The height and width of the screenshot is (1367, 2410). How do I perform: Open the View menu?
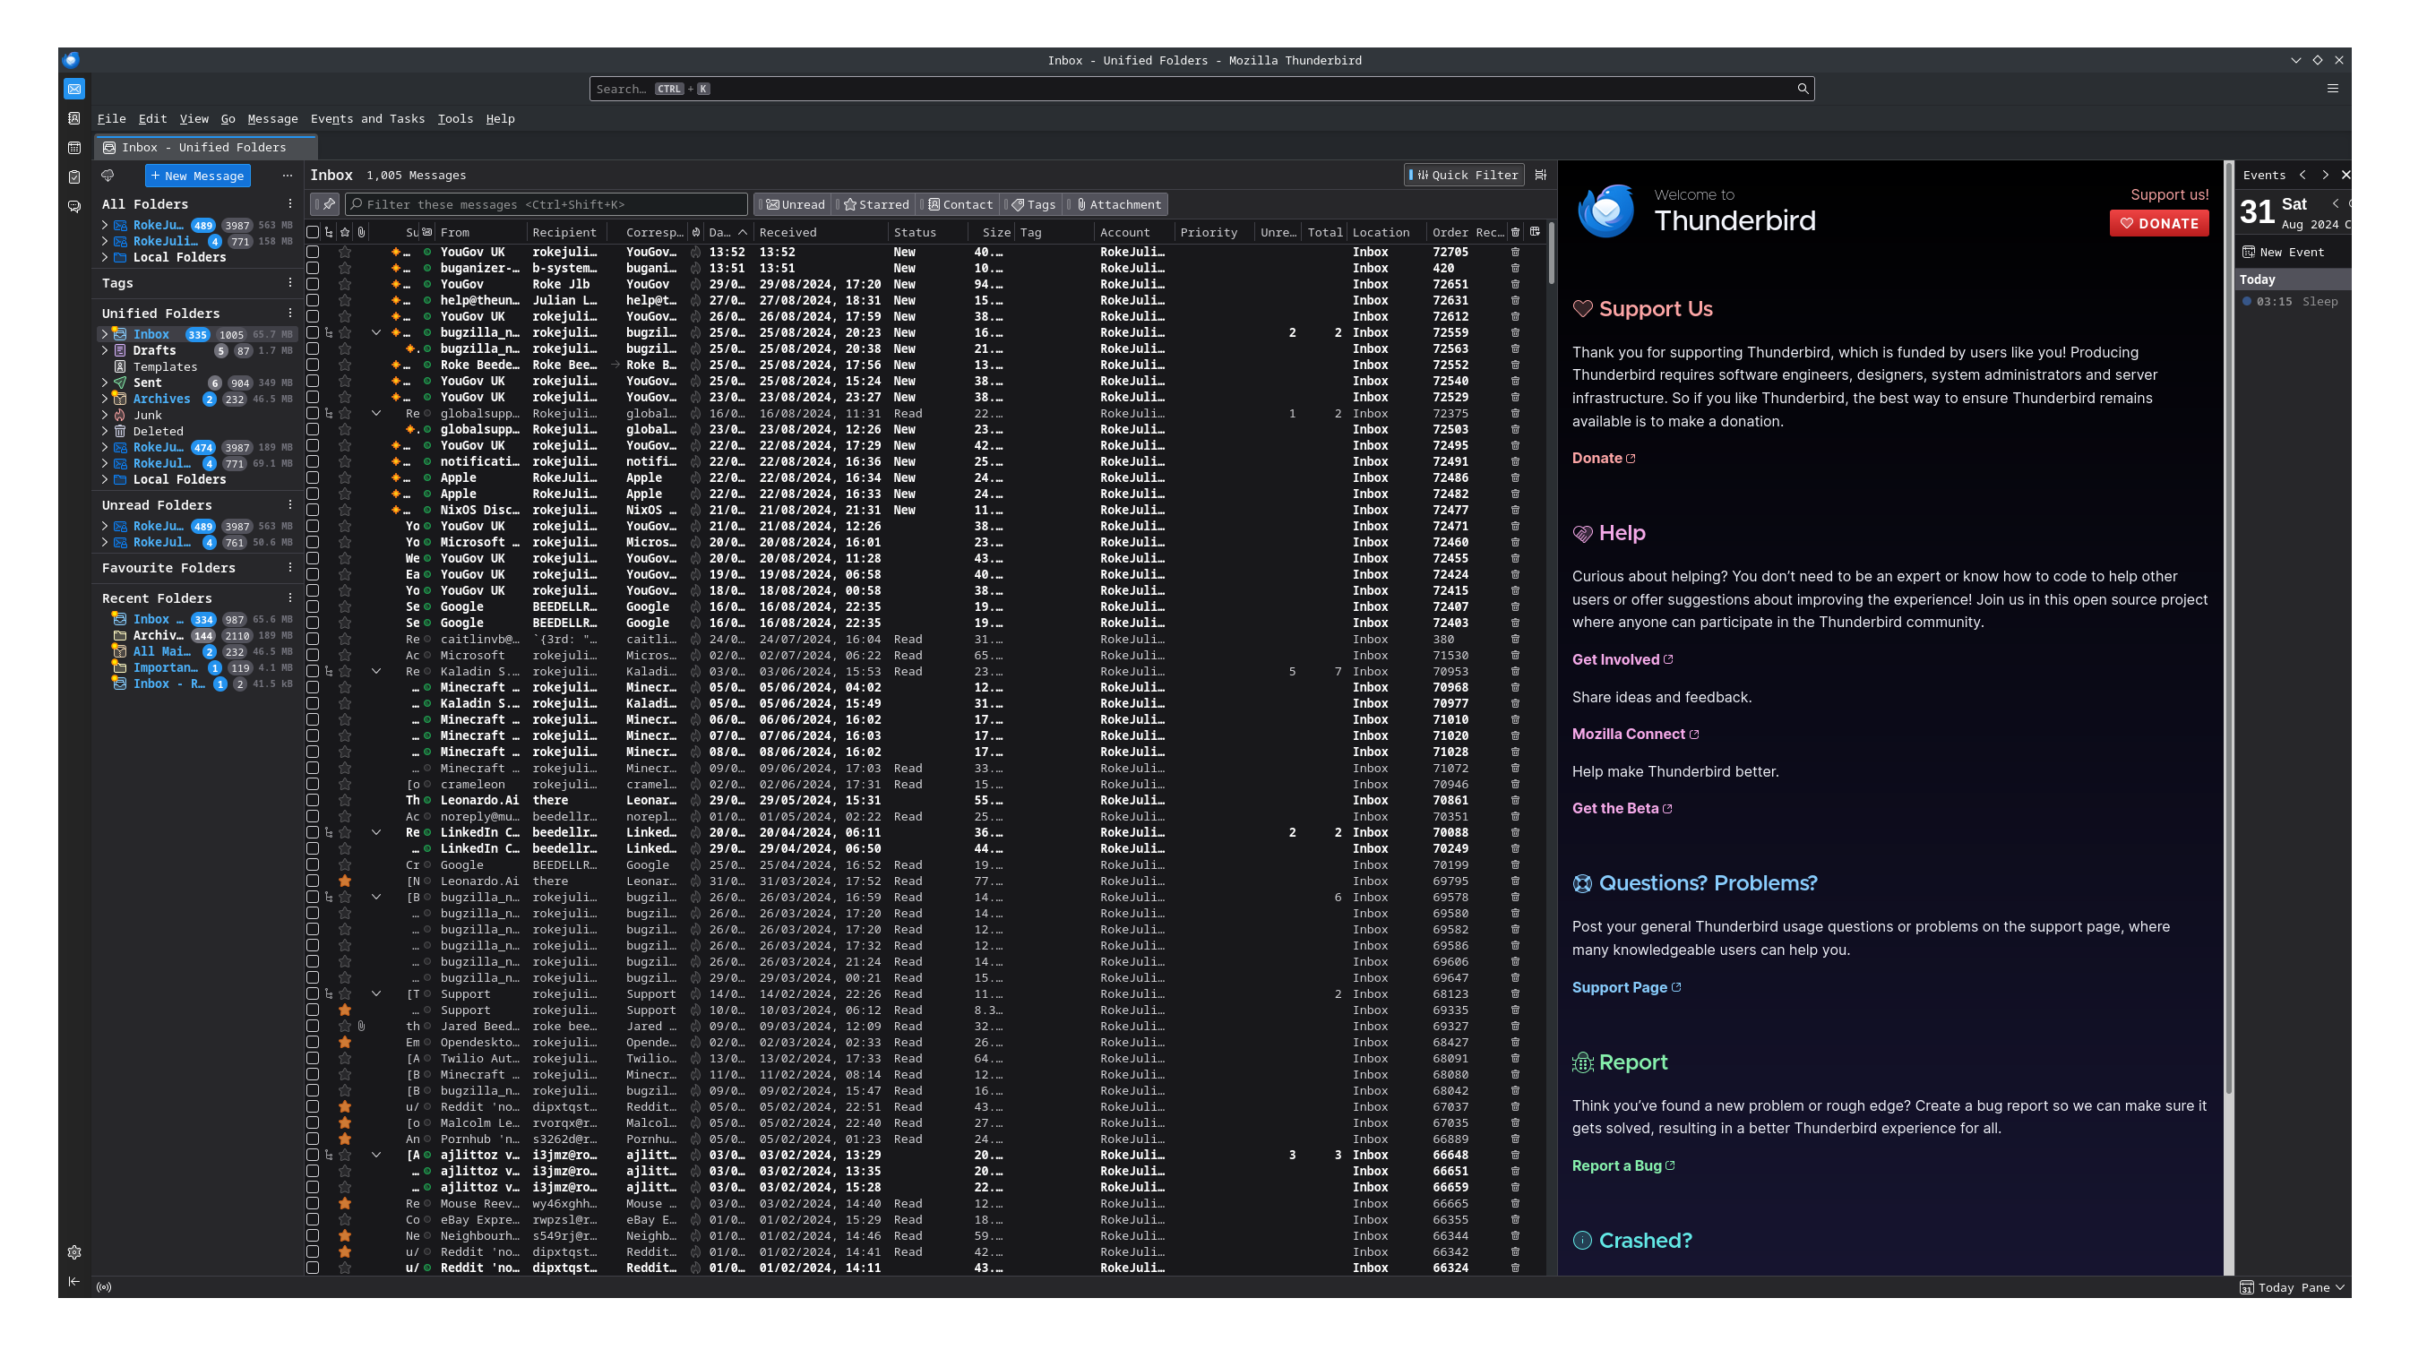click(194, 118)
